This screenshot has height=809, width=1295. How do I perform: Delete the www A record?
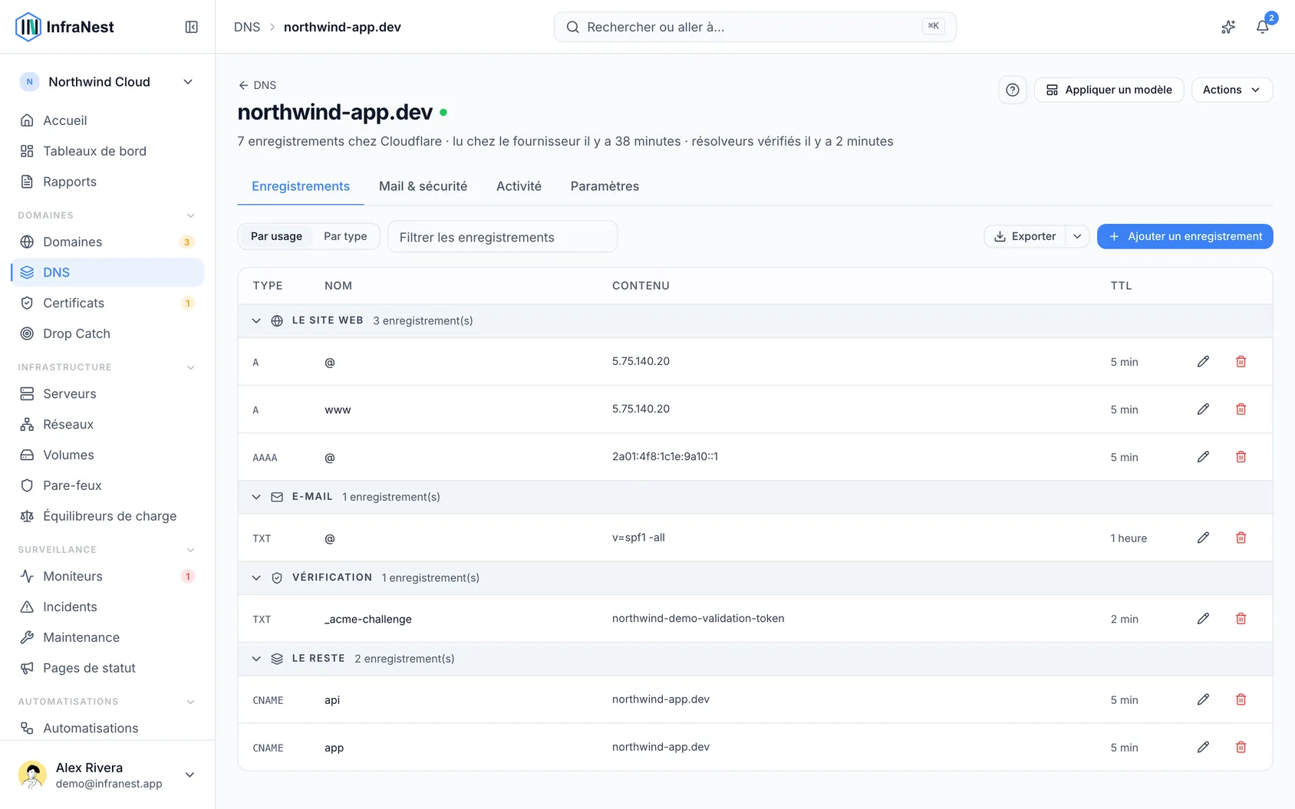click(x=1241, y=409)
